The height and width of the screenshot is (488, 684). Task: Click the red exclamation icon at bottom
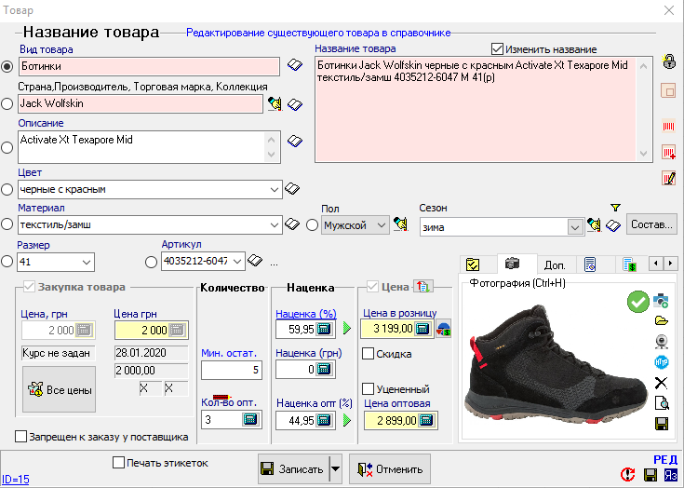tap(628, 474)
